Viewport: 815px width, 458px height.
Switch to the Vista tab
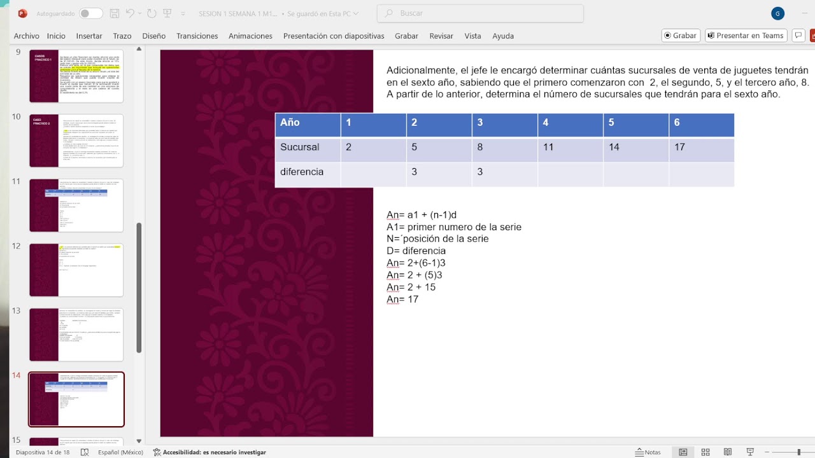point(473,36)
